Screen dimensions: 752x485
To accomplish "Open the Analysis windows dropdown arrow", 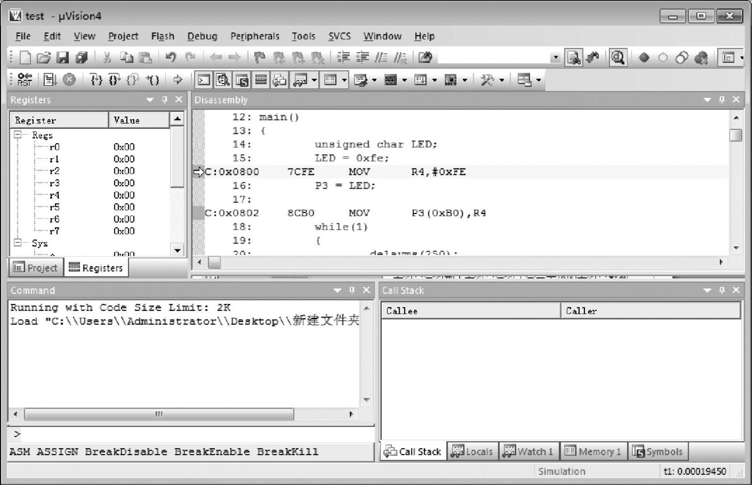I will pos(404,80).
